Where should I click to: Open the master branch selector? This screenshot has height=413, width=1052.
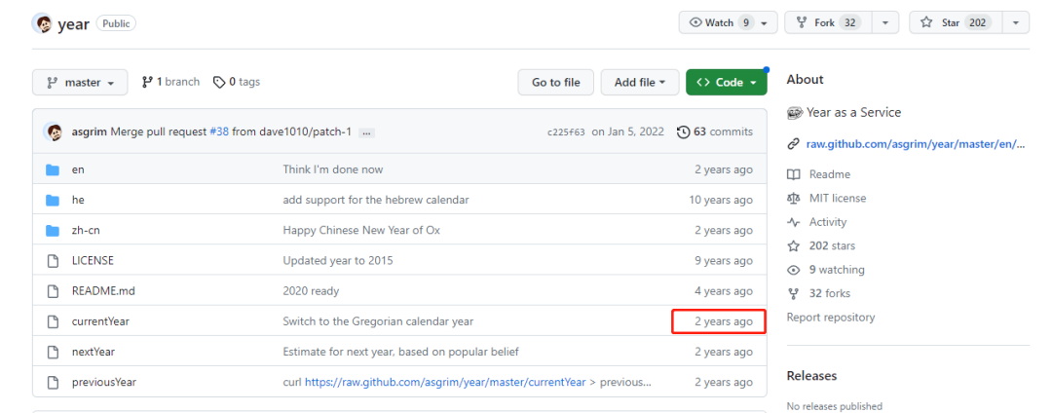(x=80, y=83)
